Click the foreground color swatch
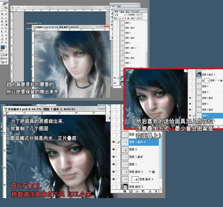This screenshot has height=207, width=223. point(3,47)
